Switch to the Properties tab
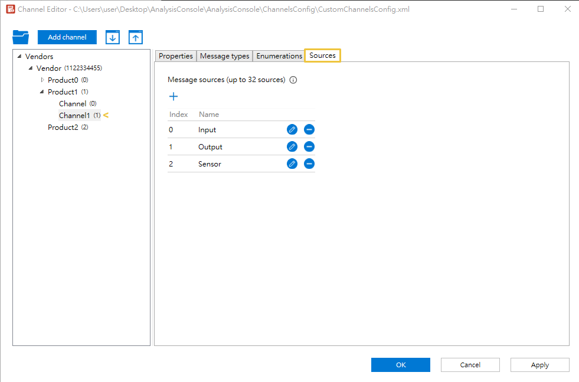 [176, 56]
